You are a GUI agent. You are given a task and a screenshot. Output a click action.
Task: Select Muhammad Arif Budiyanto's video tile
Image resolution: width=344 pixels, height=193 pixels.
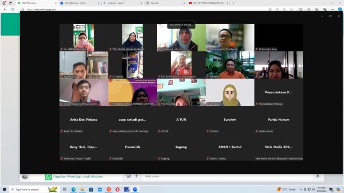tap(230, 38)
